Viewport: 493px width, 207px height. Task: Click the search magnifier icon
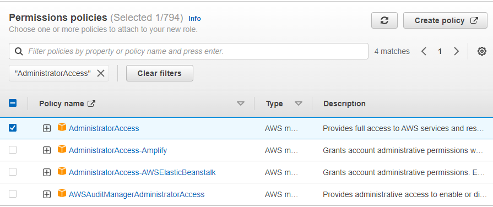tap(19, 51)
